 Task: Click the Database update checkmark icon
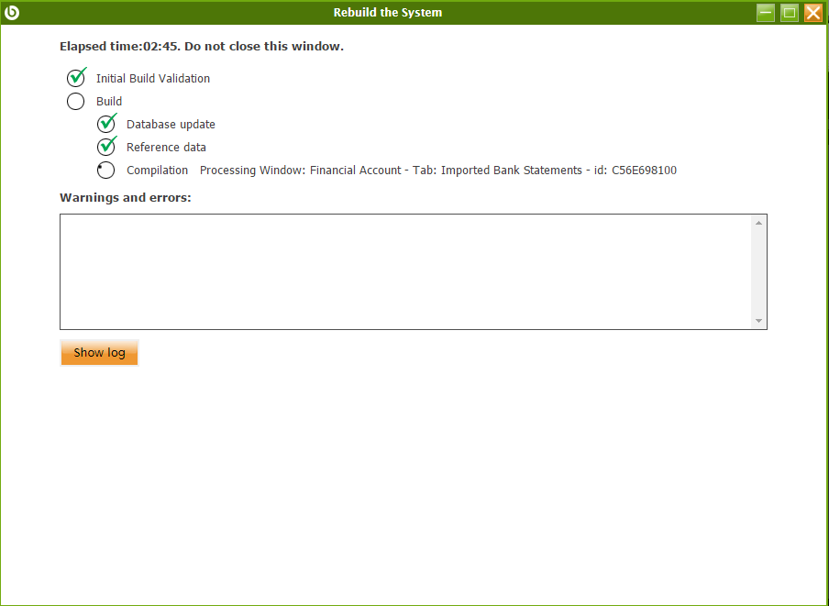pos(106,123)
